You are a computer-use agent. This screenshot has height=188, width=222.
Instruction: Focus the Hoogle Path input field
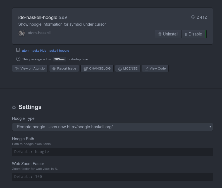(113, 152)
